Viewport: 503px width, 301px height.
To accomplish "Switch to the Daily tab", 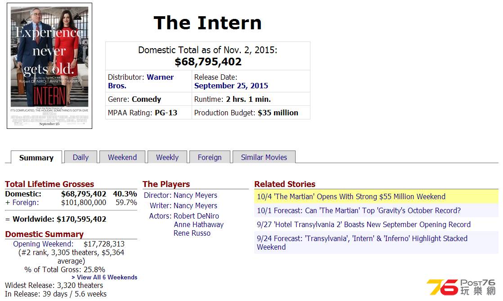I will [81, 157].
